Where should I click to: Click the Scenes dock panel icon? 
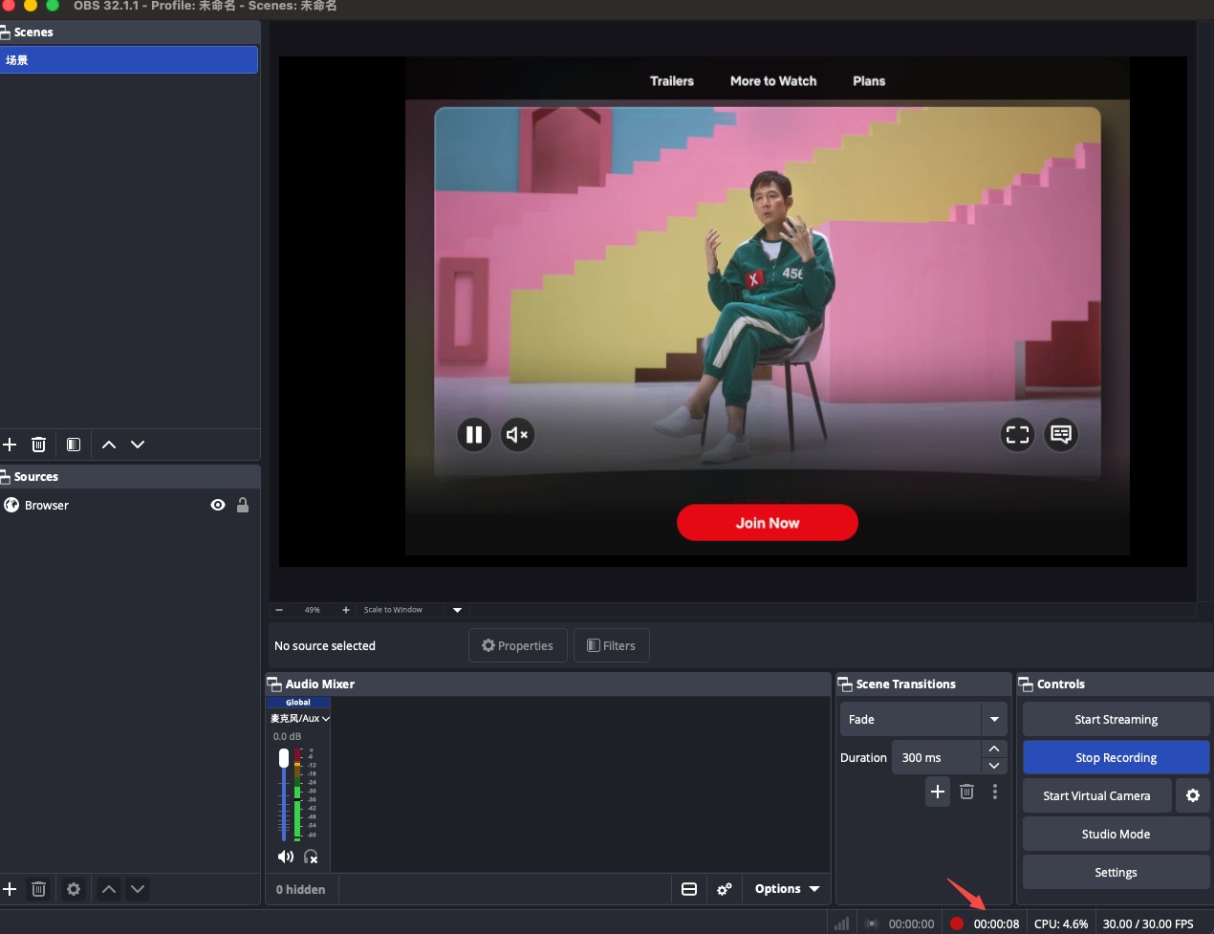pos(5,32)
